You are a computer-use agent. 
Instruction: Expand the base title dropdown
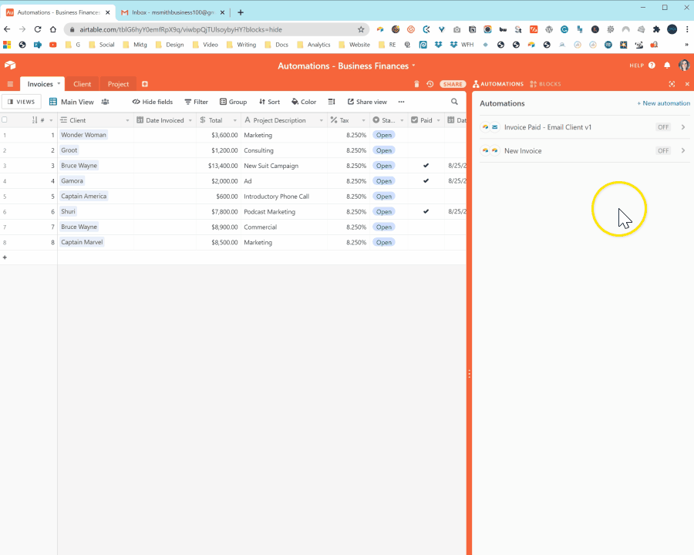click(413, 66)
